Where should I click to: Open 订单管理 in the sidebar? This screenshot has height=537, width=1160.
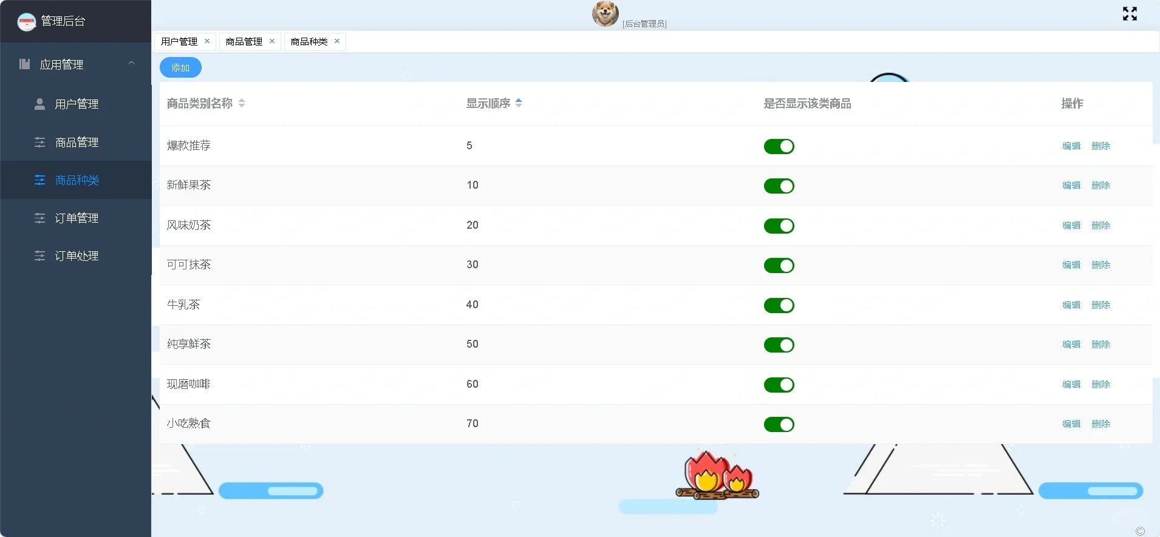point(76,218)
